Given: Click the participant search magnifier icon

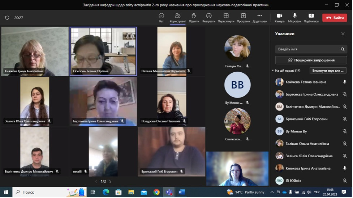Looking at the screenshot, I should click(343, 49).
